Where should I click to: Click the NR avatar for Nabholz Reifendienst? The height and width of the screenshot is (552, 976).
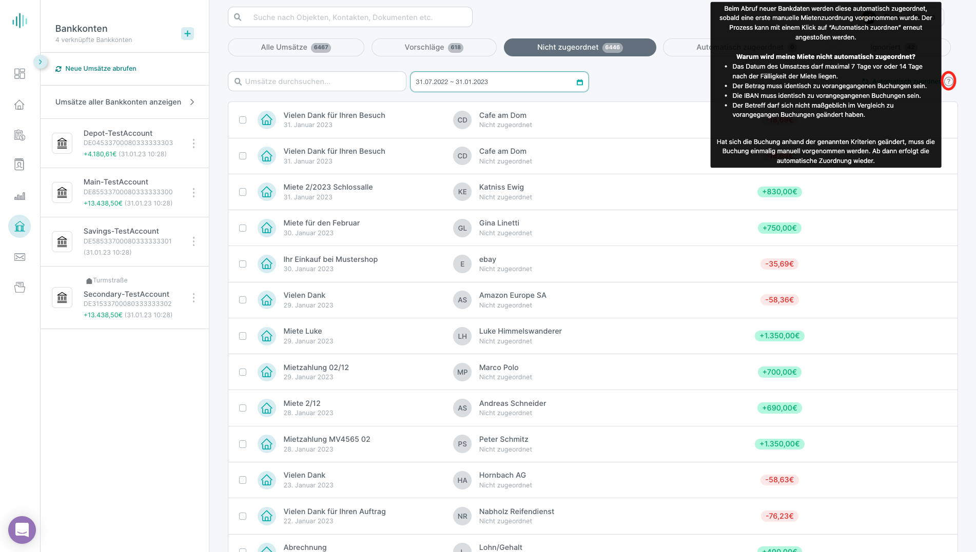[462, 516]
